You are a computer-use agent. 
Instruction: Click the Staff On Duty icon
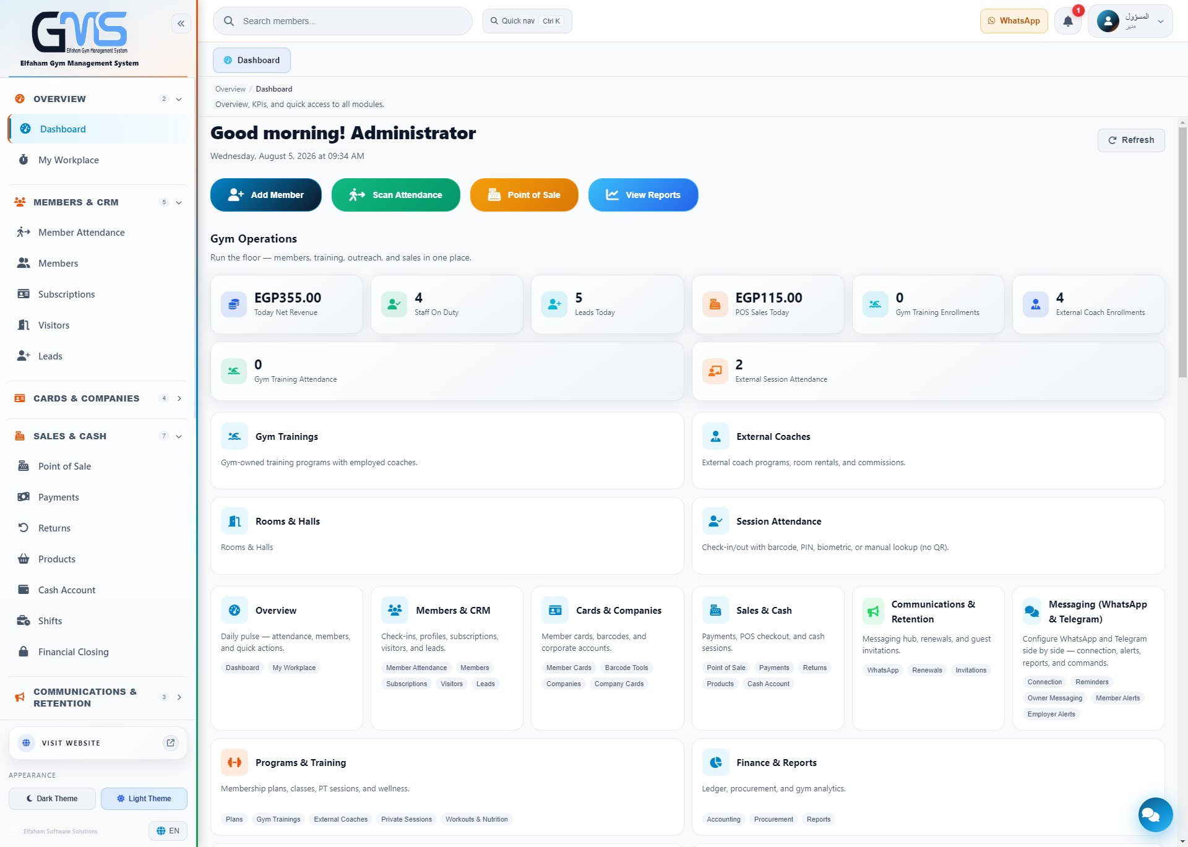pyautogui.click(x=394, y=304)
